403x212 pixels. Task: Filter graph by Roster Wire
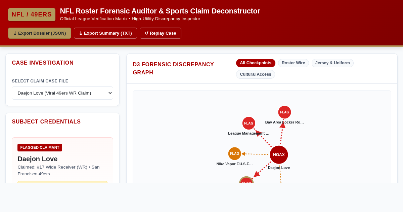293,63
